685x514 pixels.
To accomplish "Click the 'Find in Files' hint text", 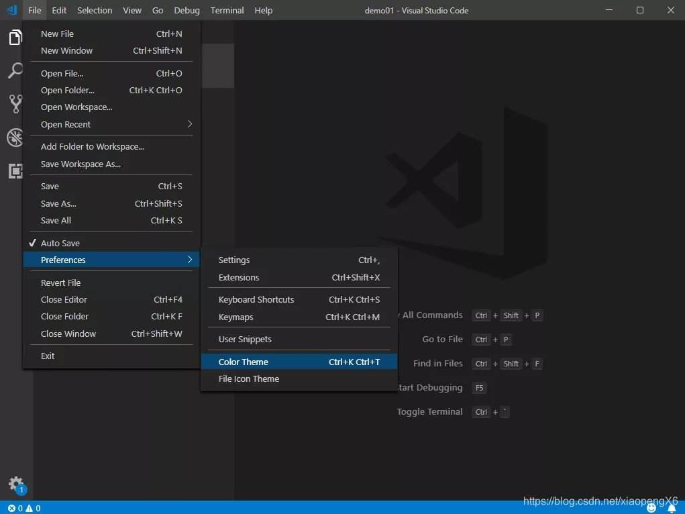I will coord(437,364).
